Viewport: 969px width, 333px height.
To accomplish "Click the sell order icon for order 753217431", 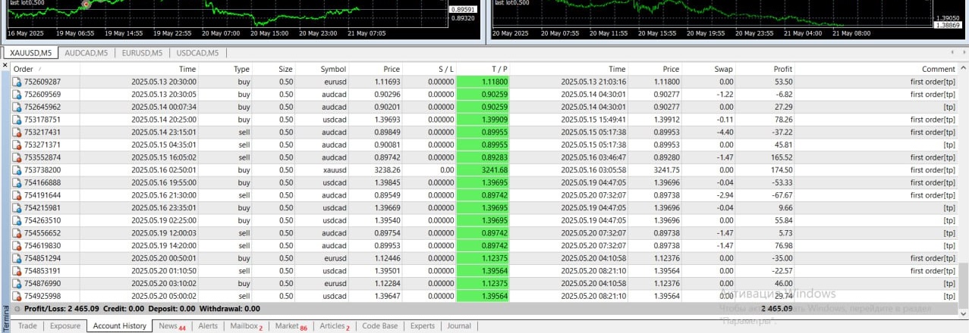I will tap(17, 132).
